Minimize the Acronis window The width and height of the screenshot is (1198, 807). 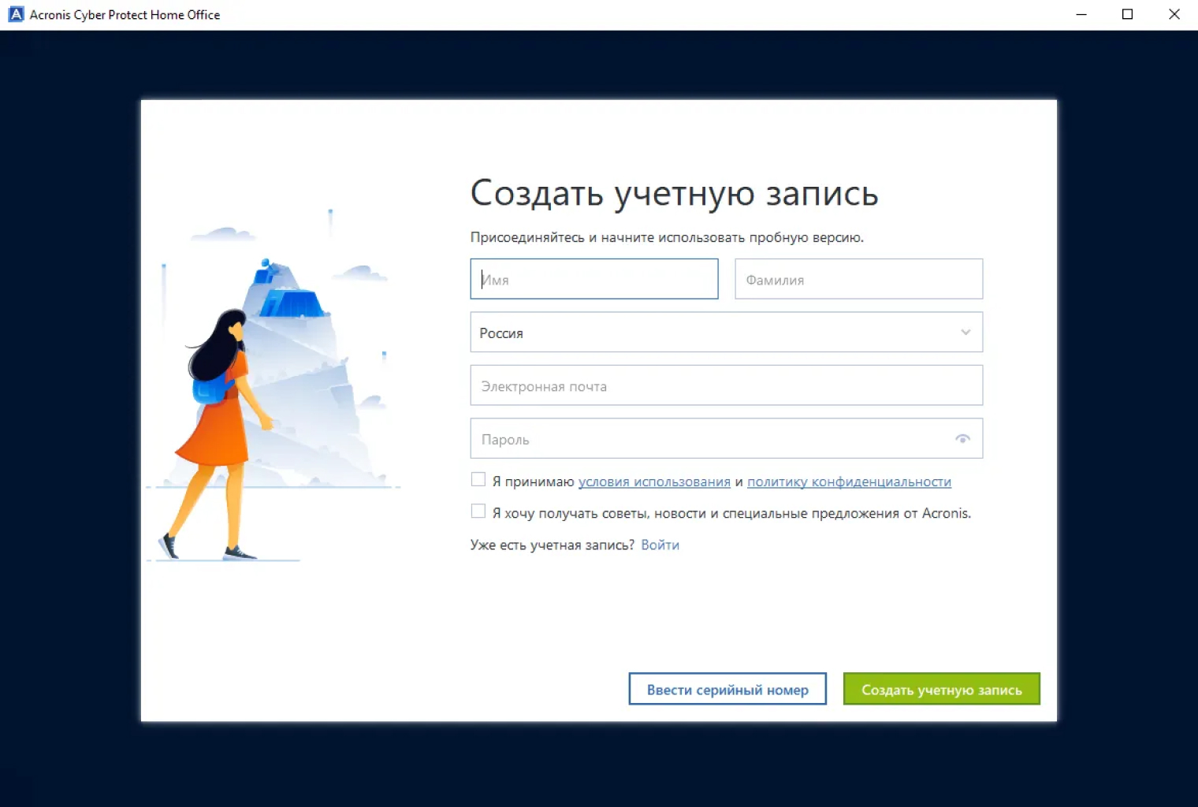click(1081, 14)
